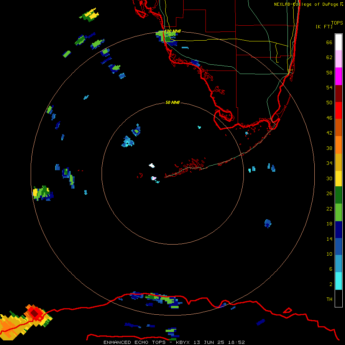Select the 54 legend value

point(329,87)
